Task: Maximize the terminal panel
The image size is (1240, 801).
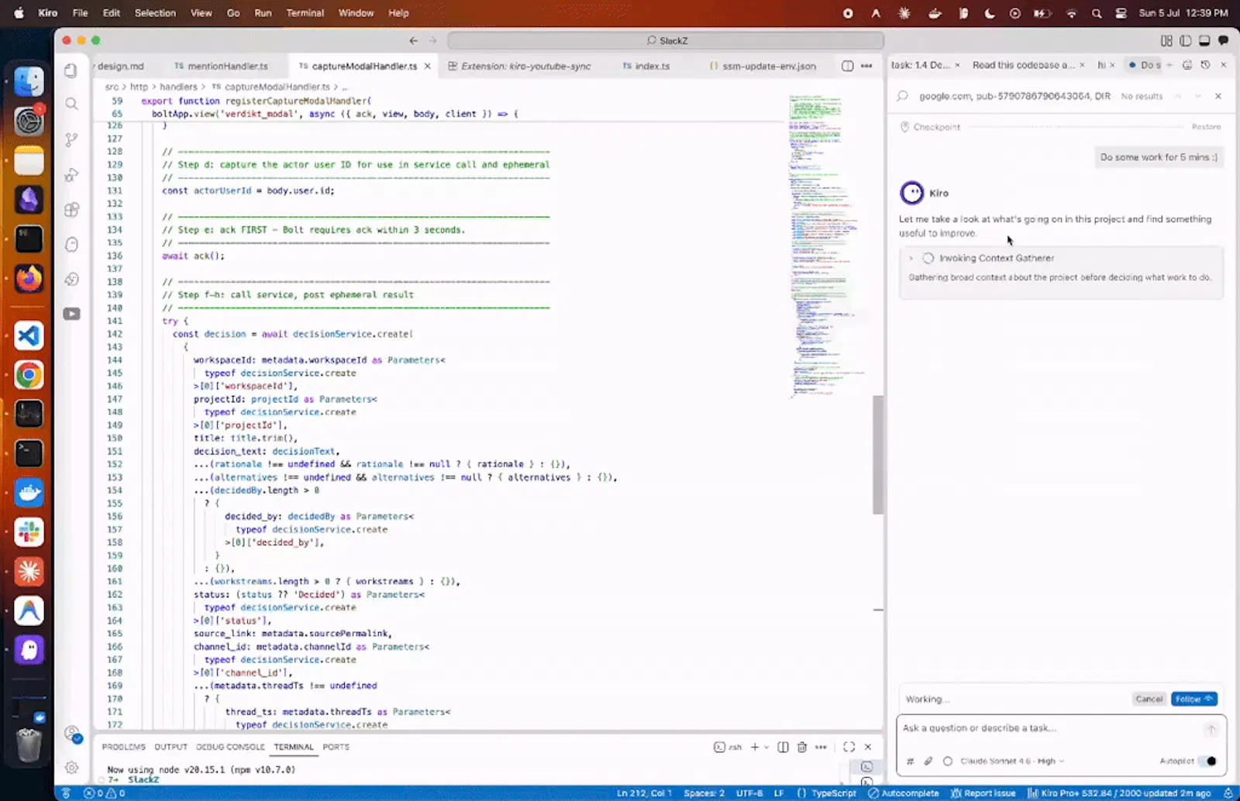Action: click(849, 747)
